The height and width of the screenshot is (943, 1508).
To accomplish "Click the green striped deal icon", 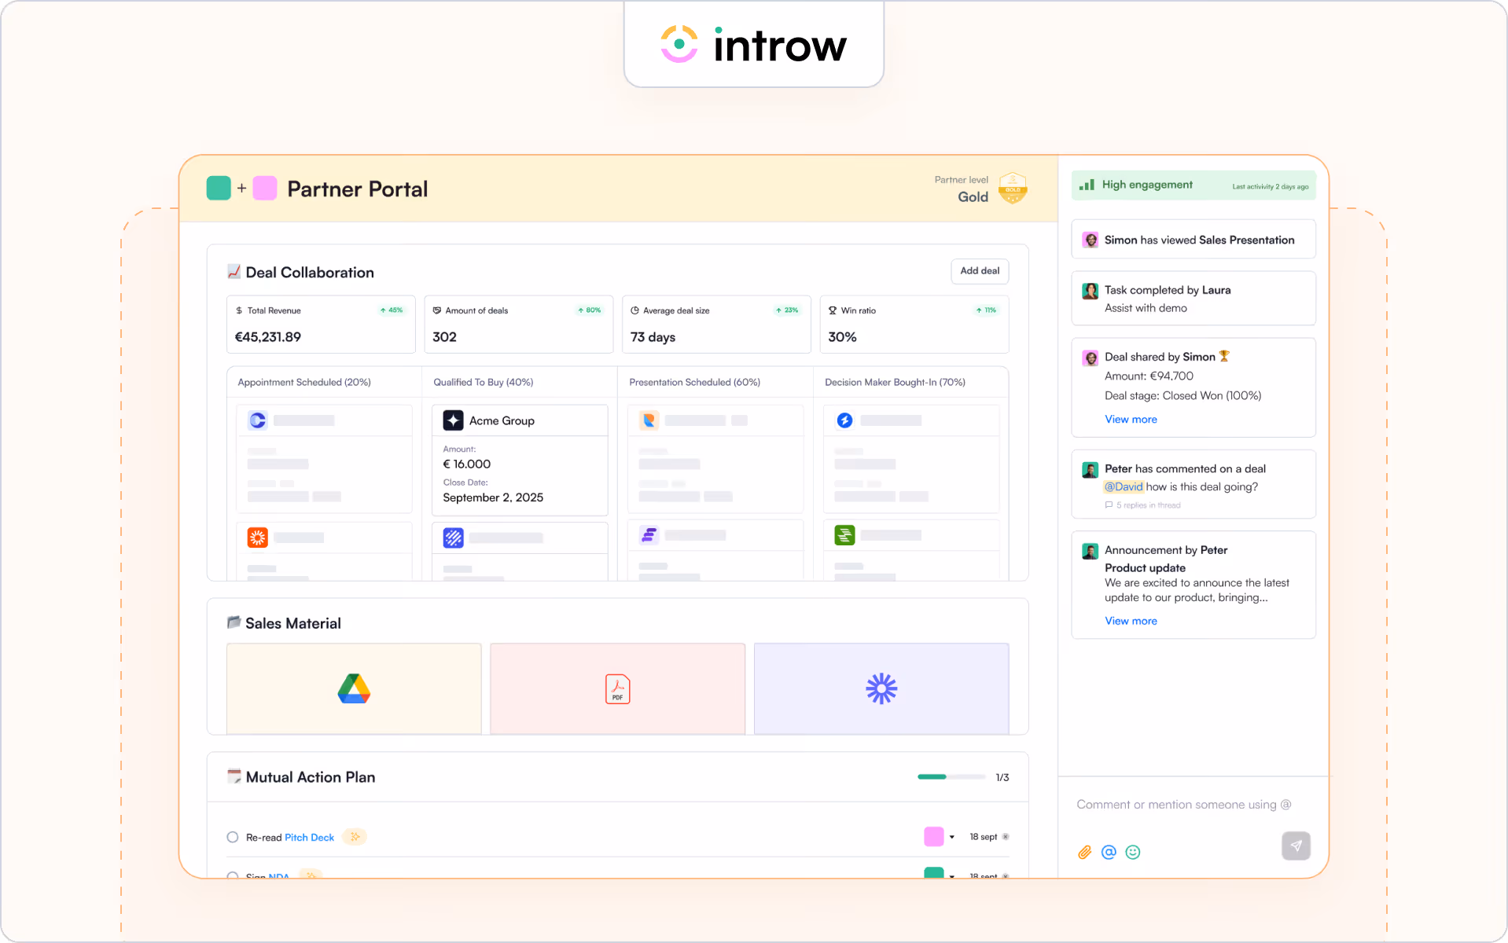I will [844, 535].
